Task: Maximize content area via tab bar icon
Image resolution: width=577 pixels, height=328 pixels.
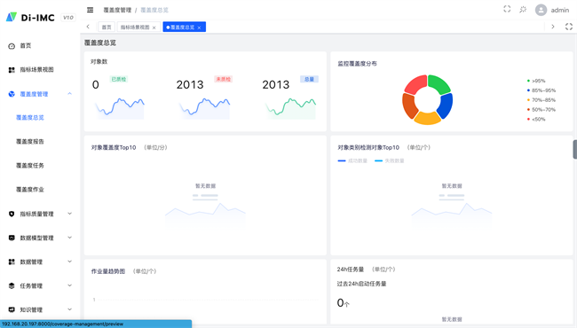Action: pyautogui.click(x=569, y=27)
